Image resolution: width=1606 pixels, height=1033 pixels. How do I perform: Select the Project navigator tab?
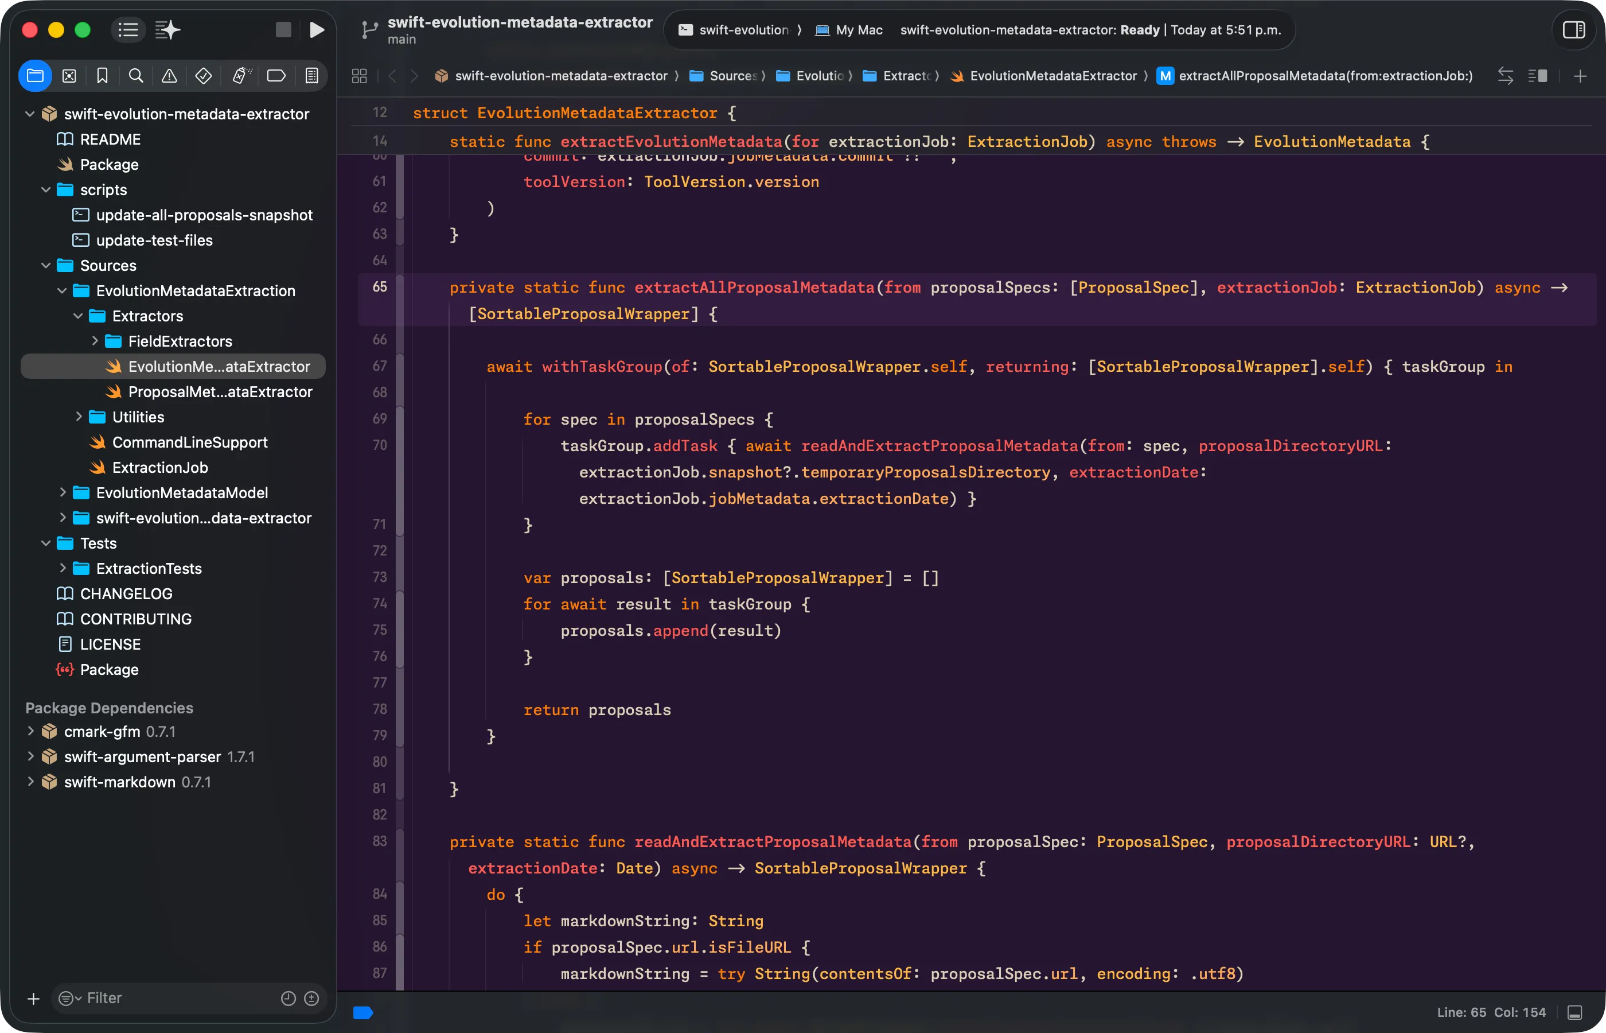coord(35,76)
